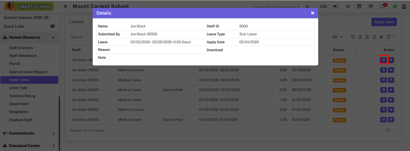
Task: Click the US flag language icon
Action: (336, 6)
